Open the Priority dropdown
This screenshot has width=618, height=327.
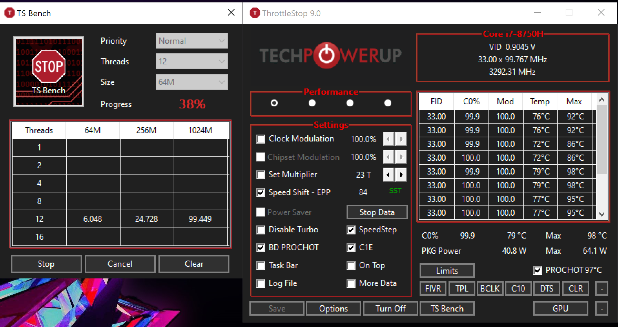(x=192, y=41)
